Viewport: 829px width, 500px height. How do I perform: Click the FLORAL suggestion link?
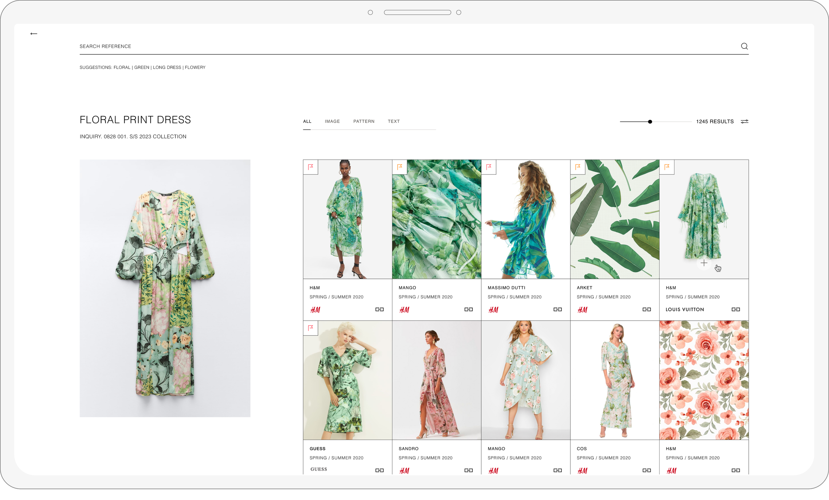[x=122, y=68]
